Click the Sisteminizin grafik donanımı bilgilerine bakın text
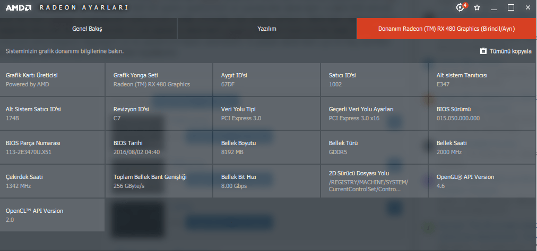The width and height of the screenshot is (537, 251). click(x=65, y=51)
